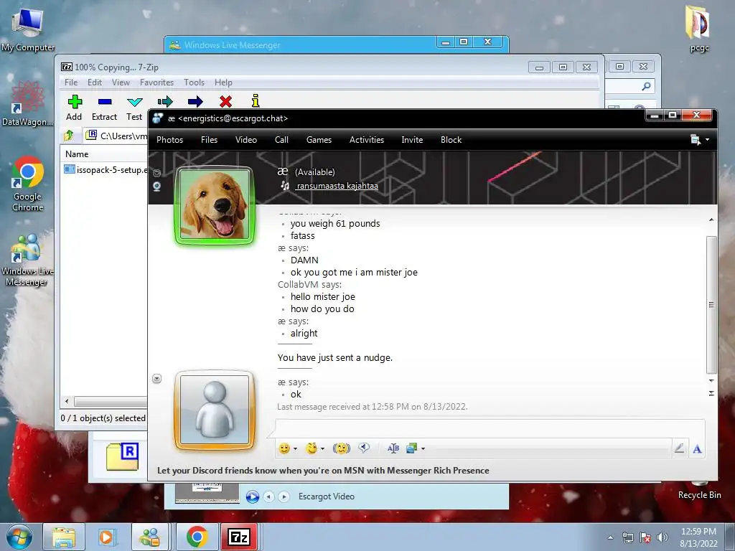Click the change font AB icon
The height and width of the screenshot is (551, 735).
point(393,448)
